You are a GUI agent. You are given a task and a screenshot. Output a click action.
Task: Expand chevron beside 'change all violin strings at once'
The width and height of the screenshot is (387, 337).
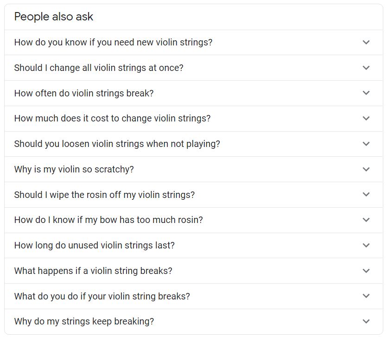[366, 68]
